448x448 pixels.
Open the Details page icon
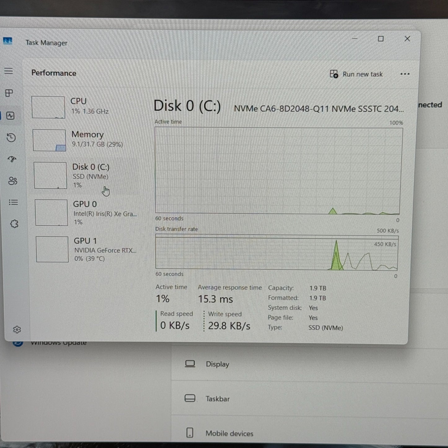click(x=13, y=202)
